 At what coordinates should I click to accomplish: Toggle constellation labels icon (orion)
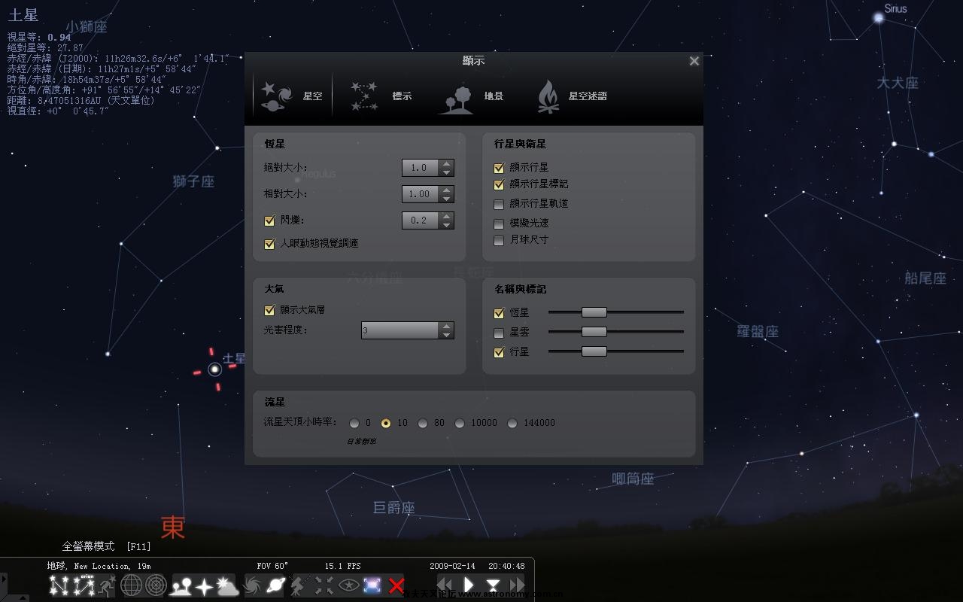[84, 585]
